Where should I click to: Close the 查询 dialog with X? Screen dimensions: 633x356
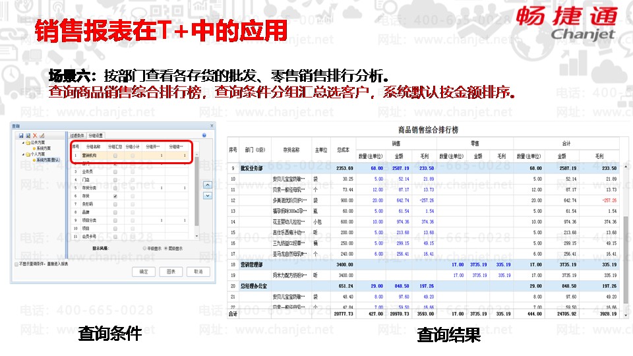click(x=212, y=126)
